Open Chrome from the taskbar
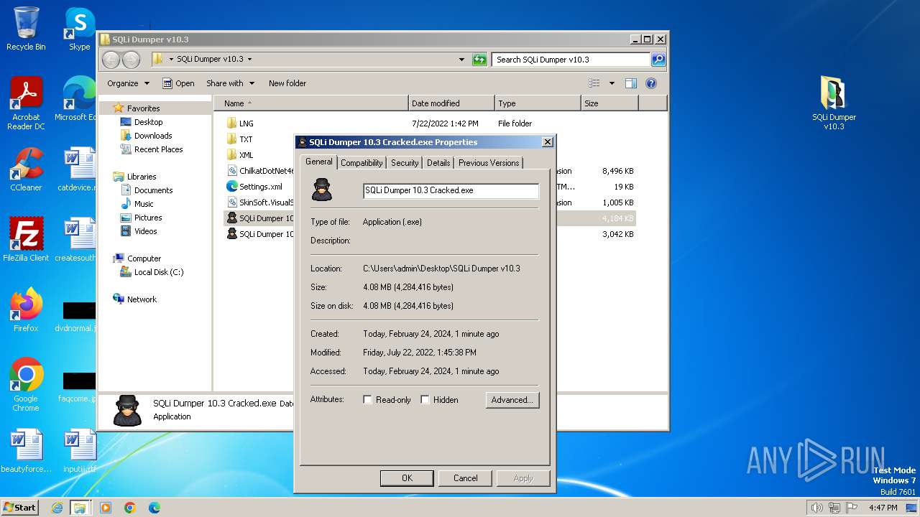The width and height of the screenshot is (920, 517). pyautogui.click(x=130, y=508)
